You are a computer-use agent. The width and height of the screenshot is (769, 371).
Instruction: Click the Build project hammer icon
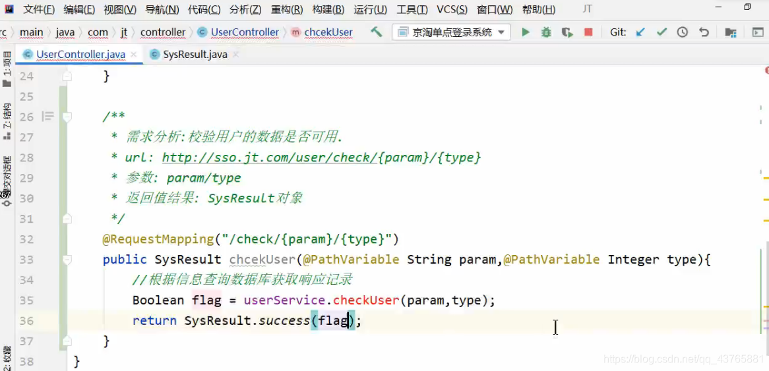(376, 32)
